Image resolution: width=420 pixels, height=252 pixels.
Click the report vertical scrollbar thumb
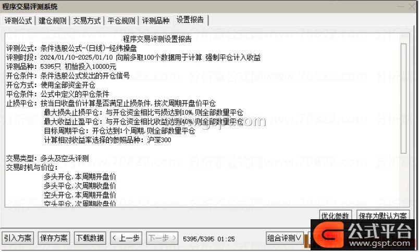click(x=403, y=98)
